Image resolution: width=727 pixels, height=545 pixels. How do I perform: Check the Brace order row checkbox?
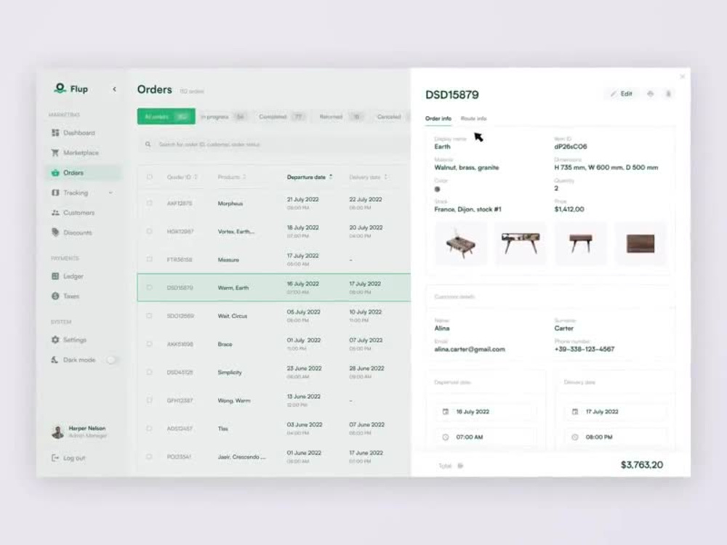click(149, 344)
